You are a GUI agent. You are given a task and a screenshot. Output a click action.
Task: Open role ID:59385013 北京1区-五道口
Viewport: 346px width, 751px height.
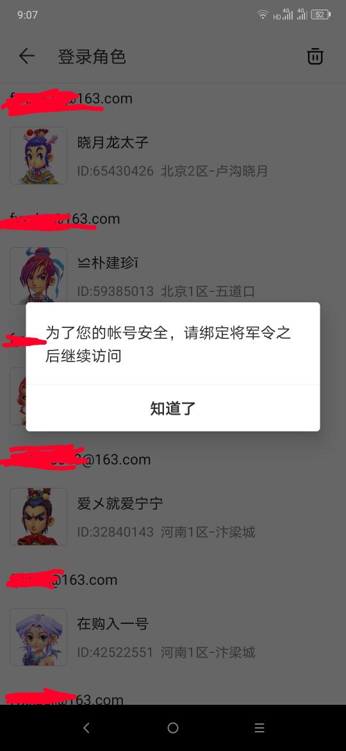pyautogui.click(x=166, y=291)
